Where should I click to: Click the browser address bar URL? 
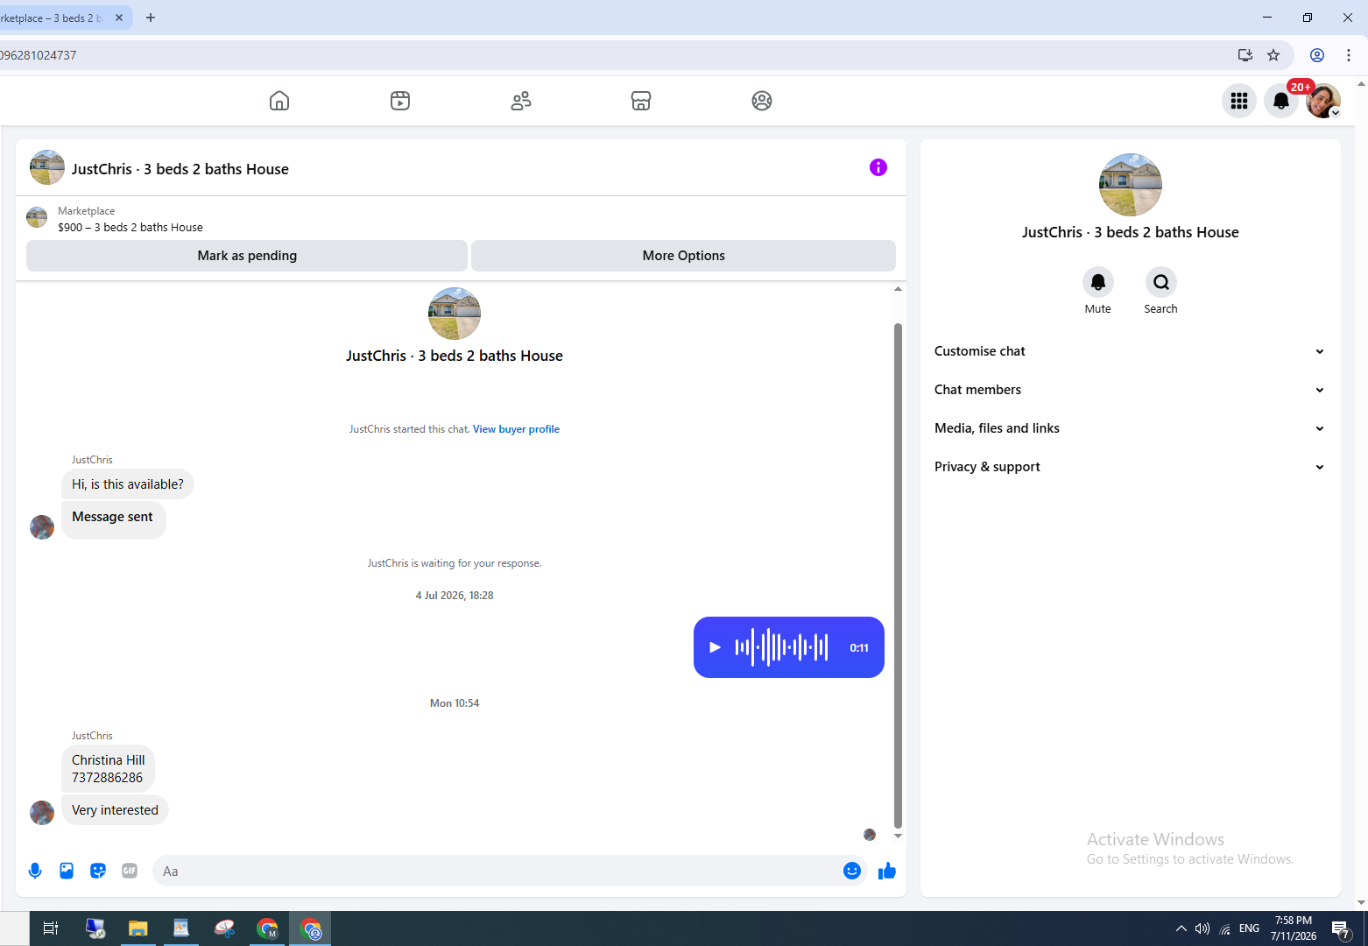click(x=613, y=55)
